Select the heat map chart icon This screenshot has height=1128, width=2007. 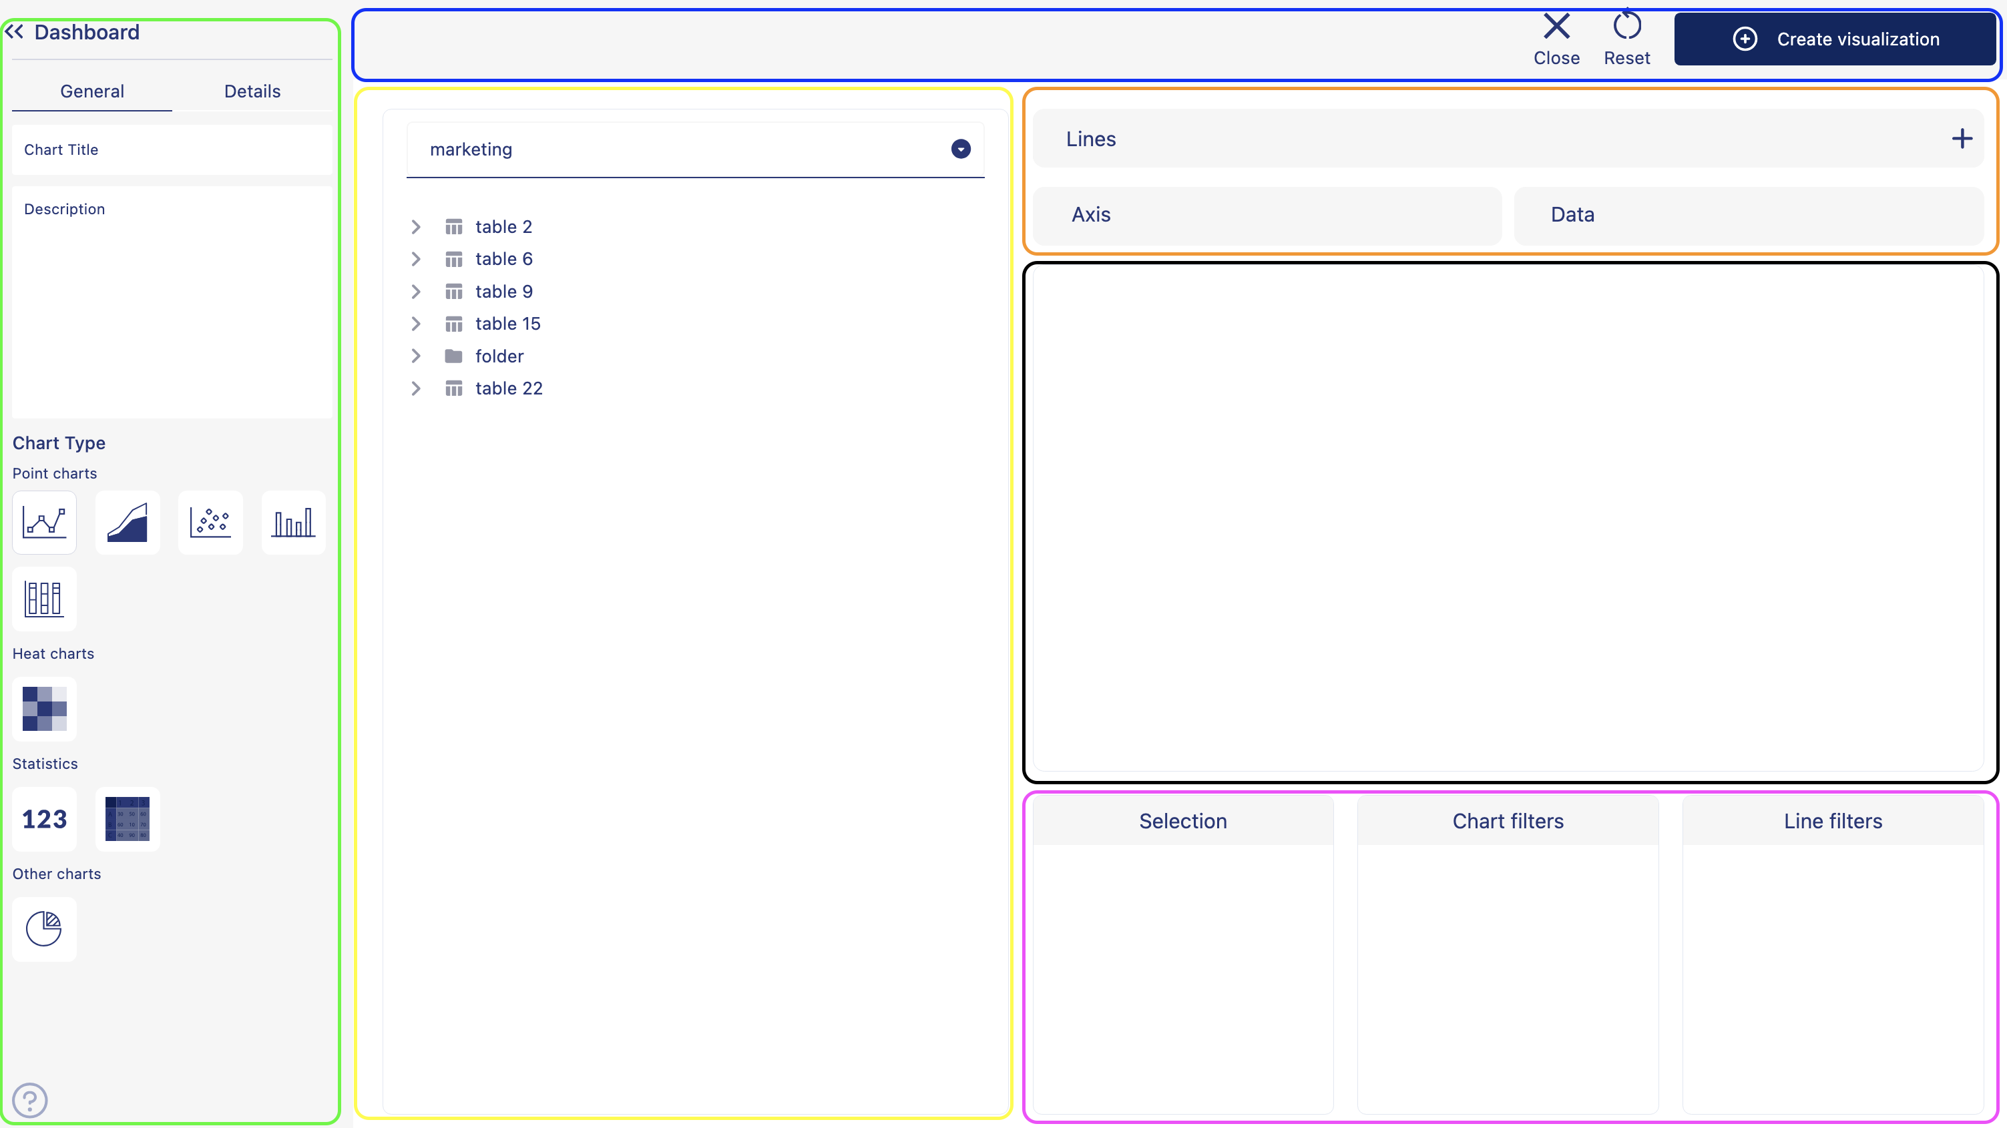(44, 708)
